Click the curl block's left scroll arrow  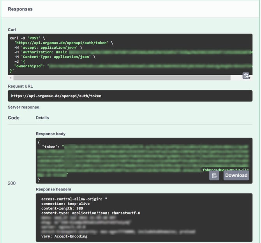point(11,78)
